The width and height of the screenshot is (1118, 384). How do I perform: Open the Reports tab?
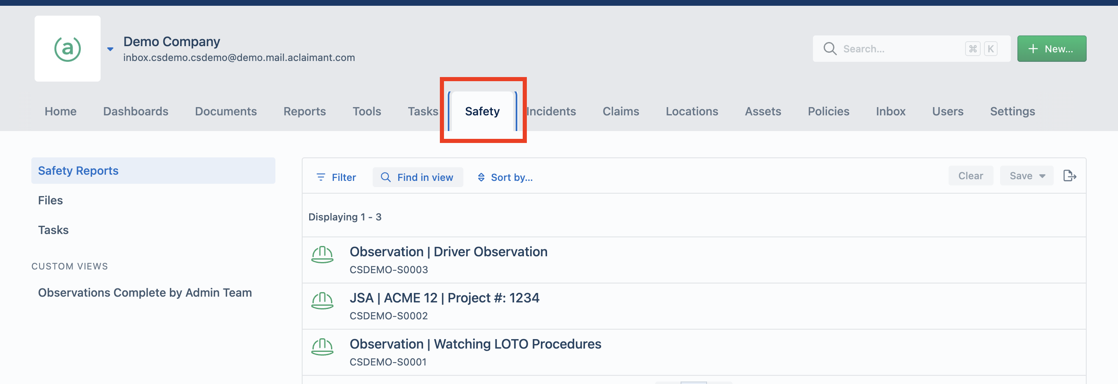304,112
